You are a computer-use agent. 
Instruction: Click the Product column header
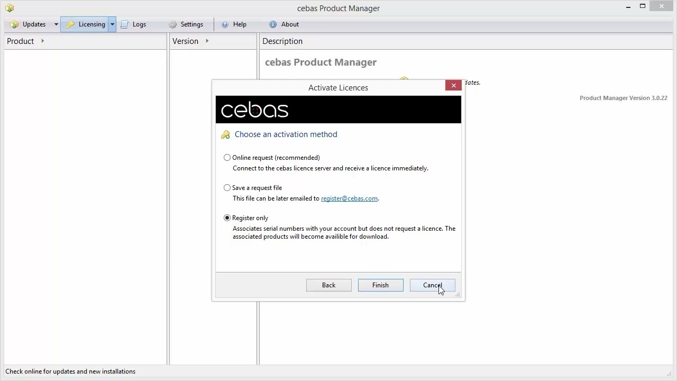86,41
